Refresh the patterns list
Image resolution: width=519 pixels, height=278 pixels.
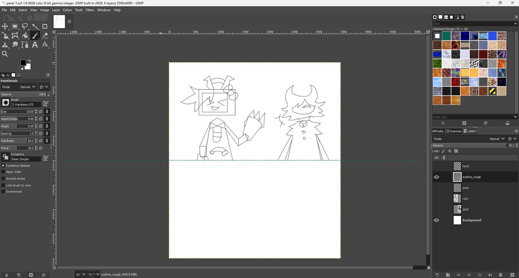tap(486, 123)
